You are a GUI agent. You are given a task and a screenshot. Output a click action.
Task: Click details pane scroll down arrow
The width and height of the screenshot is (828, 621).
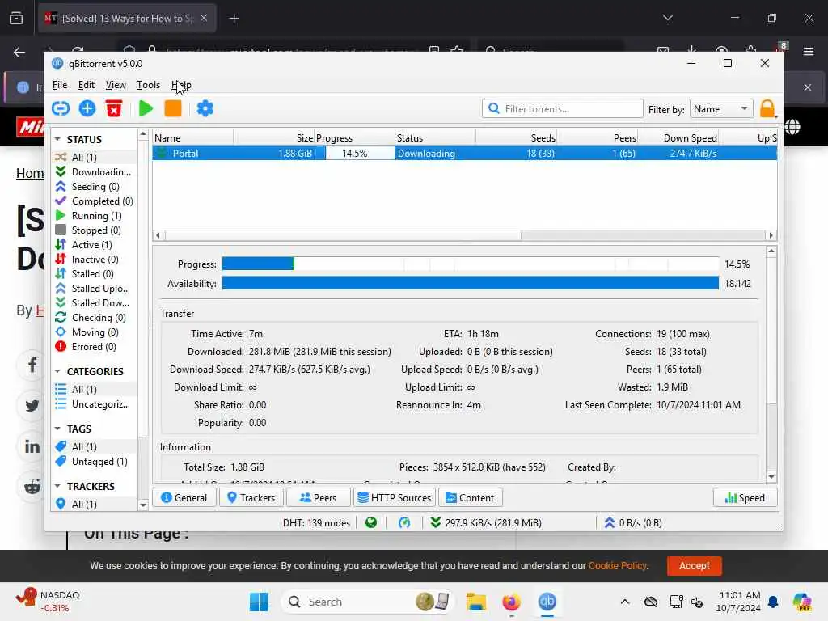(x=771, y=477)
